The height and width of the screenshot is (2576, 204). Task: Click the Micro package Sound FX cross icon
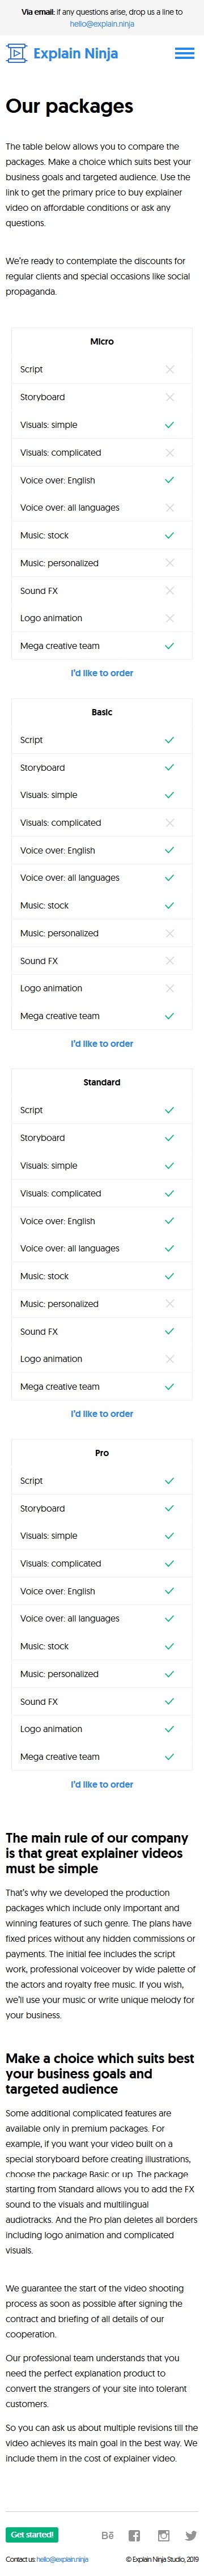point(169,591)
